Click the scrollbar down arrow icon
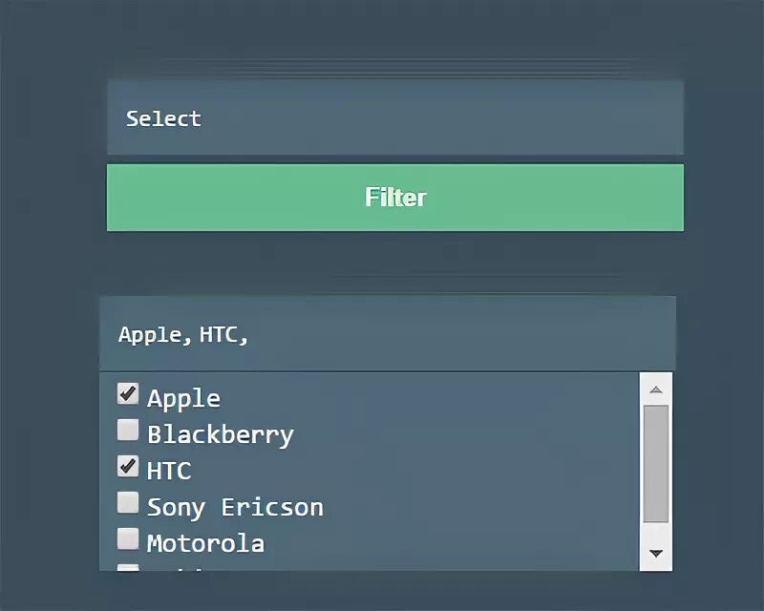 (x=655, y=553)
